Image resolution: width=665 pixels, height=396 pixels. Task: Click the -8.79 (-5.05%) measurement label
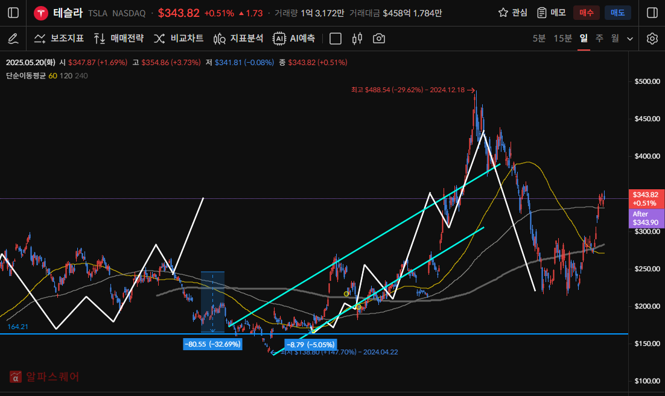coord(311,344)
